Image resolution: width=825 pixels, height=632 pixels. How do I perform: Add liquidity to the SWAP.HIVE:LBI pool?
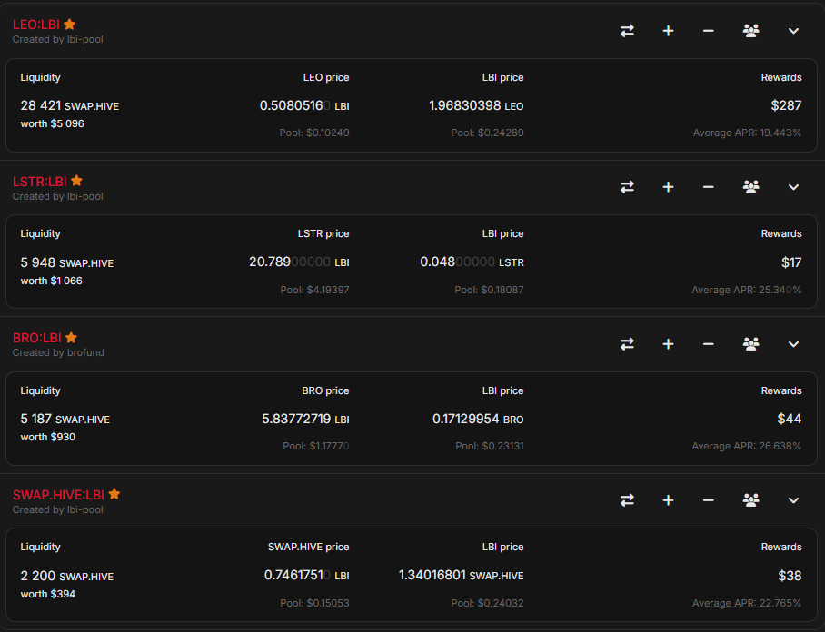(668, 500)
